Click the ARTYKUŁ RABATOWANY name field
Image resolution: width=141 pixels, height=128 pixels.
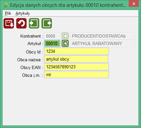(102, 43)
